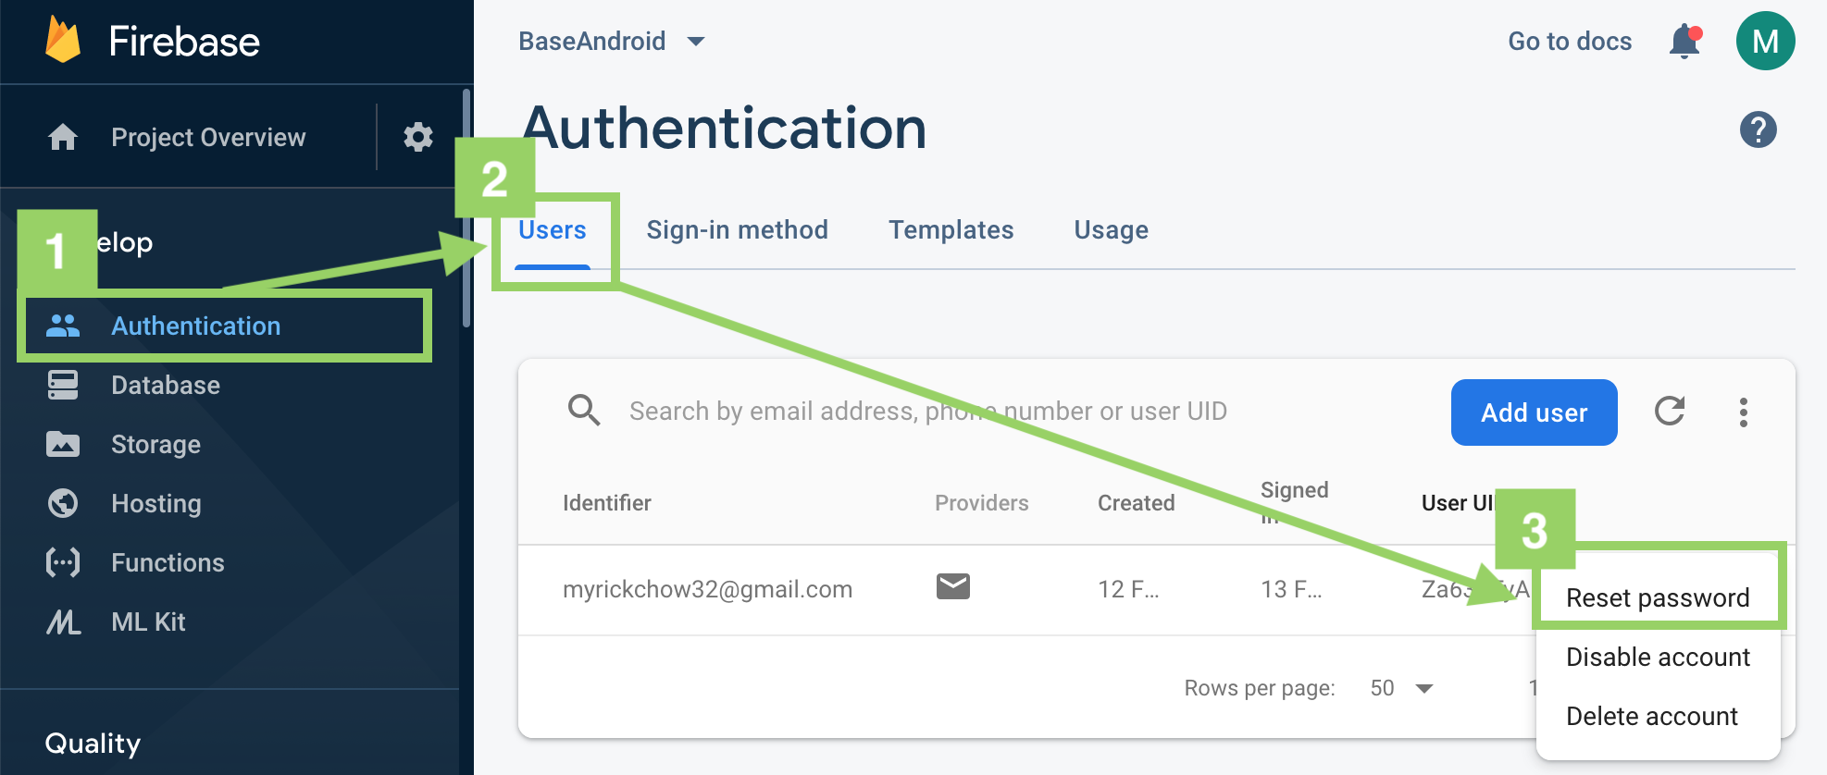The image size is (1827, 775).
Task: Select Reset password from the context menu
Action: pos(1658,597)
